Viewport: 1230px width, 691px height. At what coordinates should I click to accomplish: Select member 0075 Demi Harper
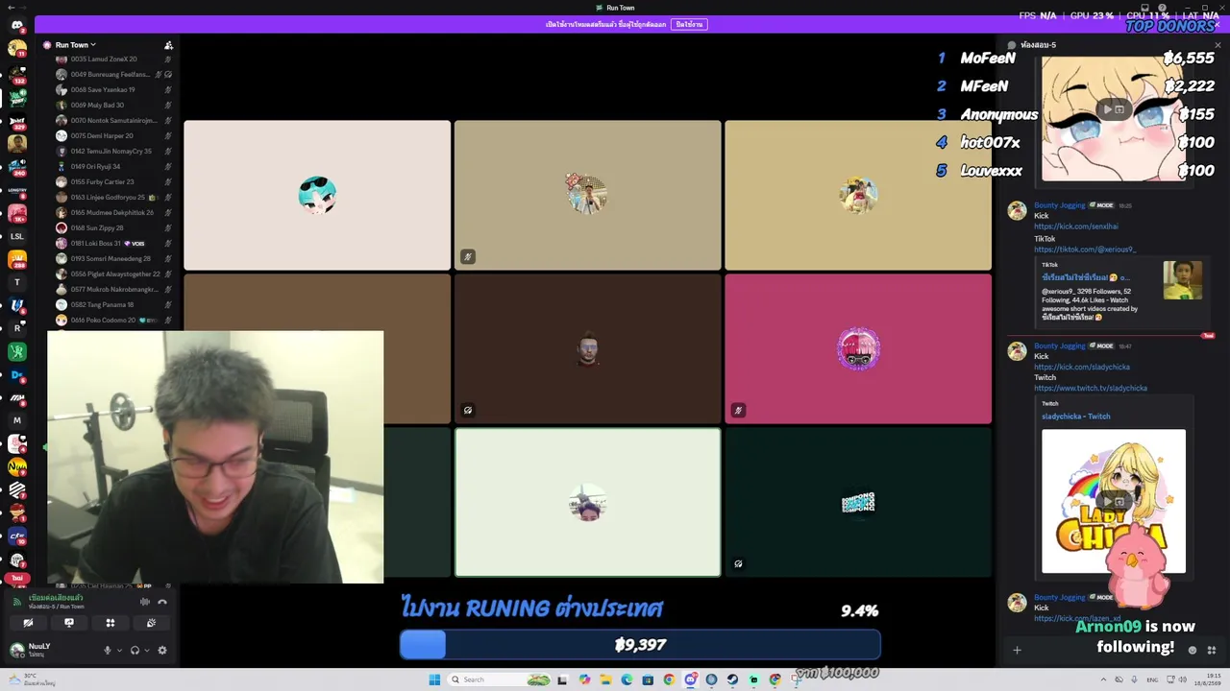(113, 135)
